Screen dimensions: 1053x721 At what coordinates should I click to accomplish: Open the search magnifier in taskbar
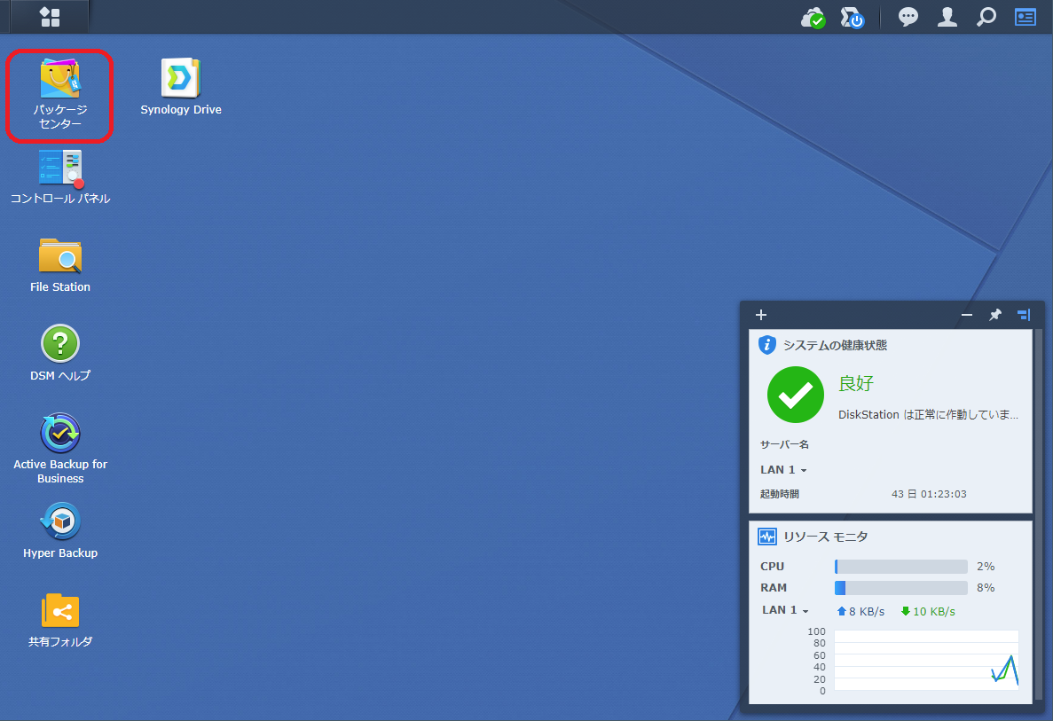(x=986, y=17)
